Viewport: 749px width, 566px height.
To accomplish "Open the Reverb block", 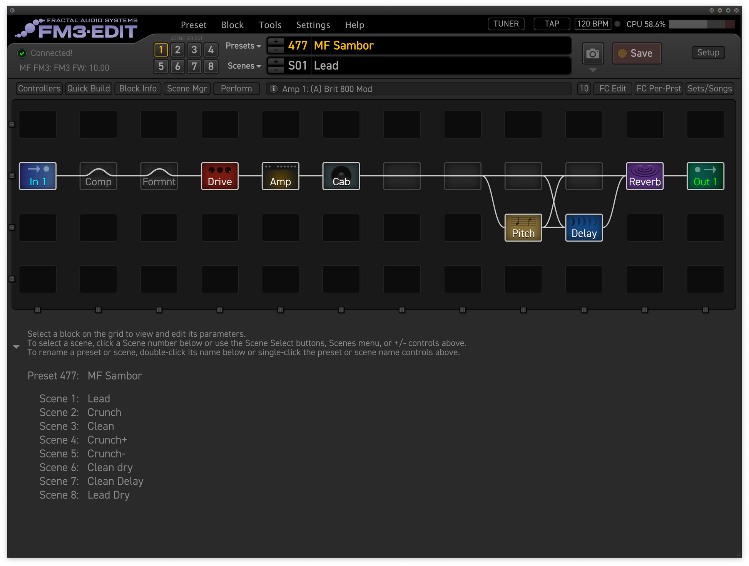I will pos(644,176).
